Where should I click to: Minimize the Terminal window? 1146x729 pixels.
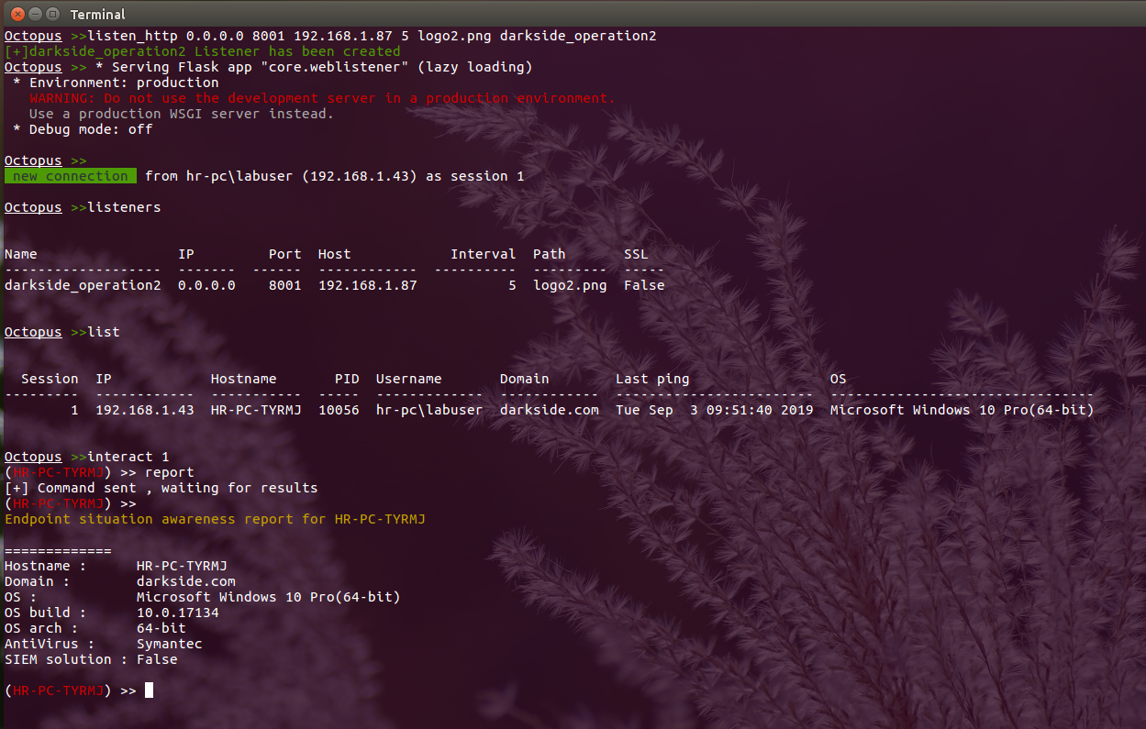34,14
